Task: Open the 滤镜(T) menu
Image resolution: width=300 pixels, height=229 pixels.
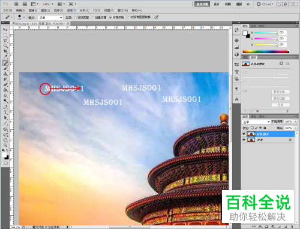Action: point(71,10)
